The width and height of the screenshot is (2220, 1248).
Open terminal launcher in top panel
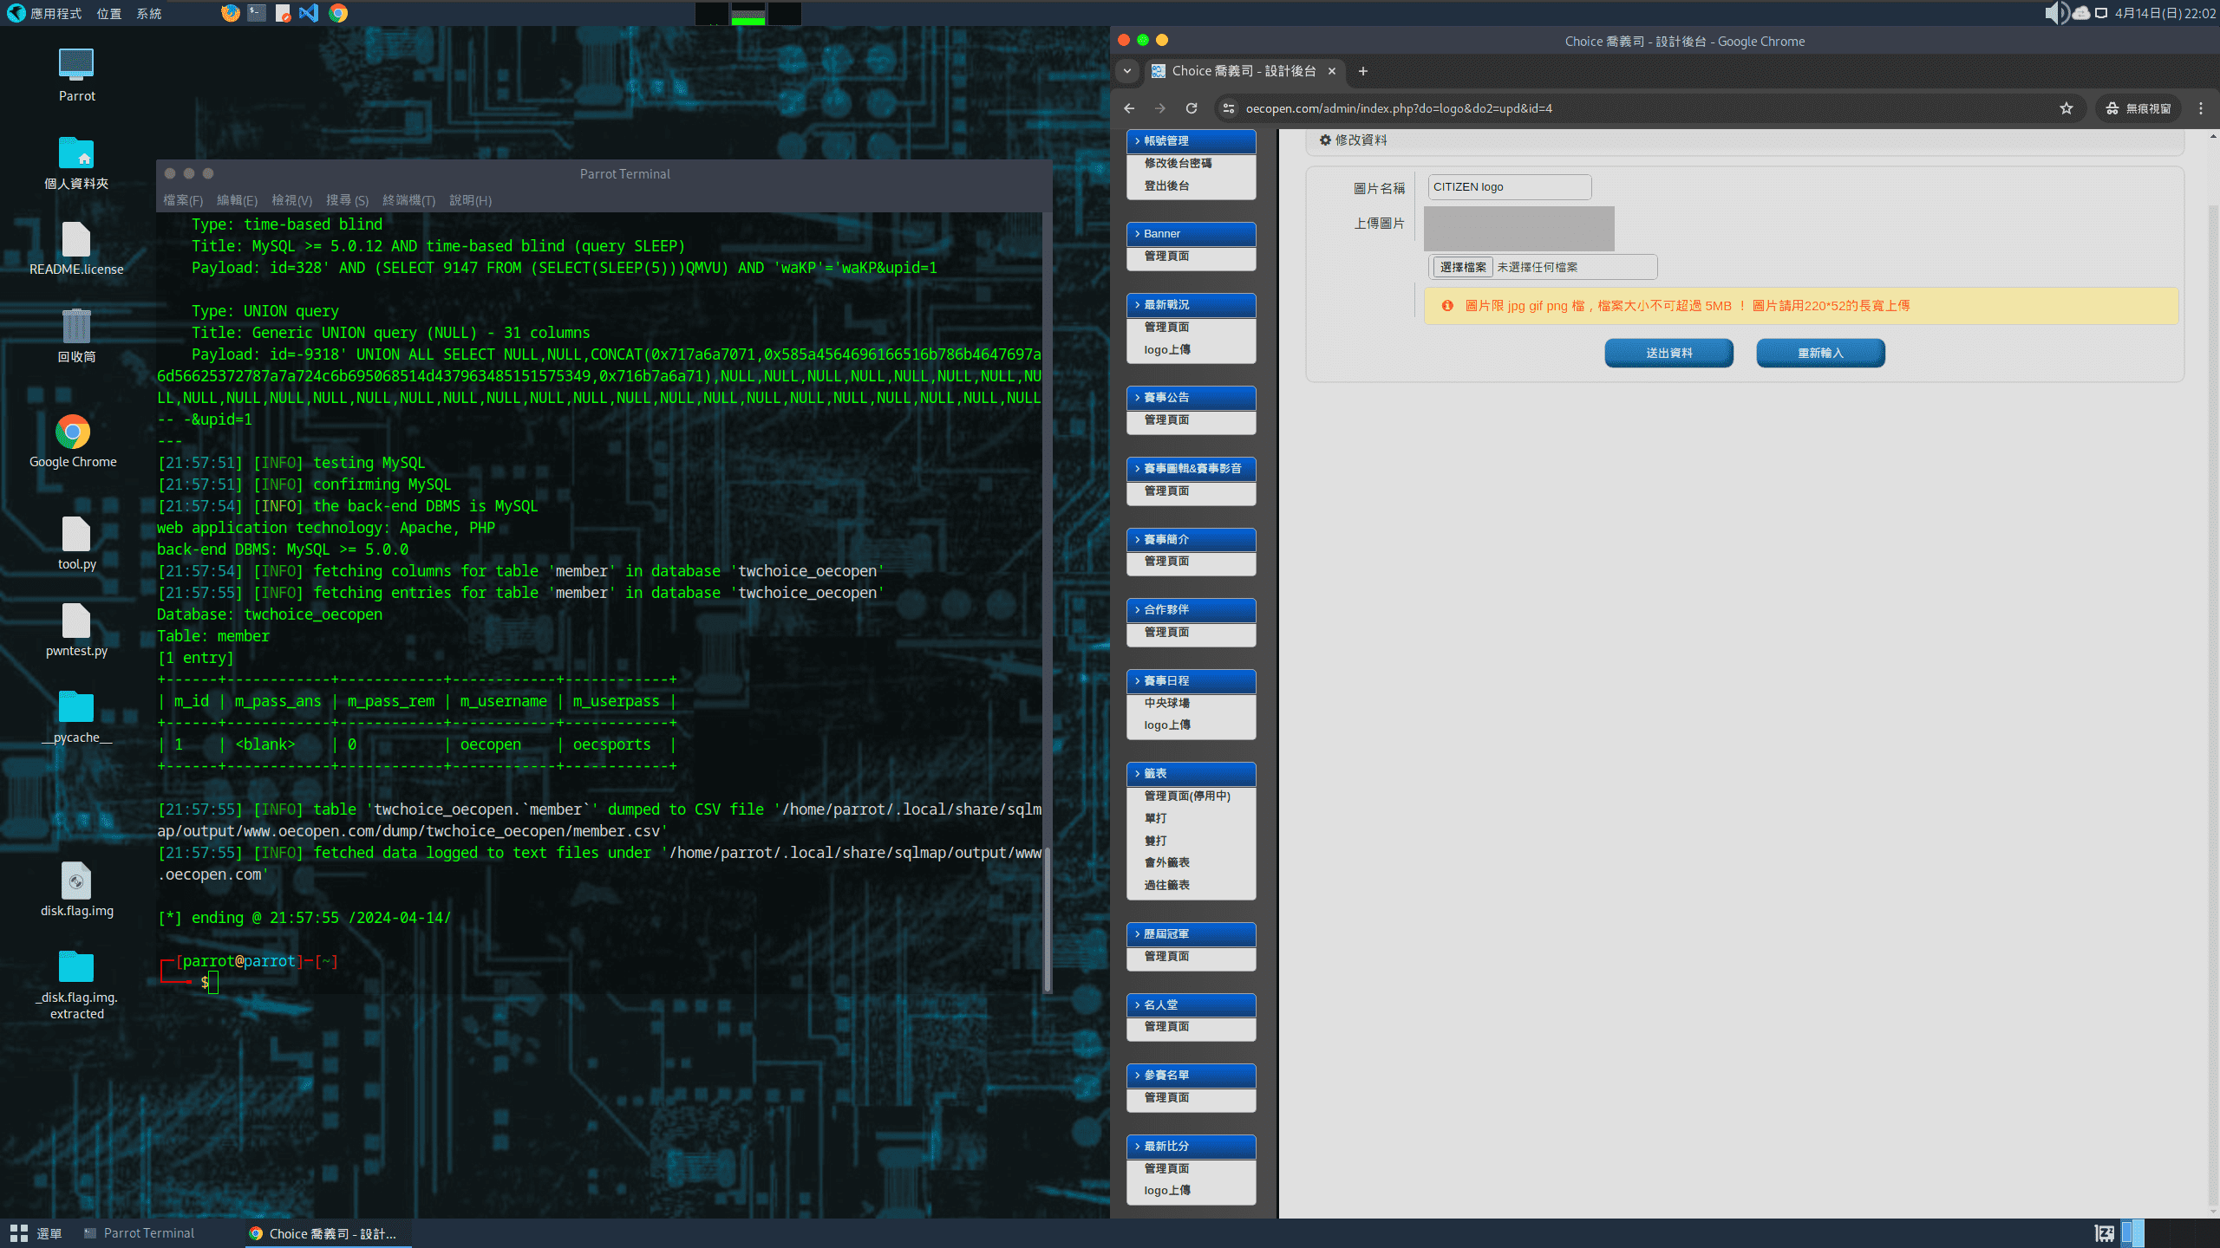coord(257,13)
